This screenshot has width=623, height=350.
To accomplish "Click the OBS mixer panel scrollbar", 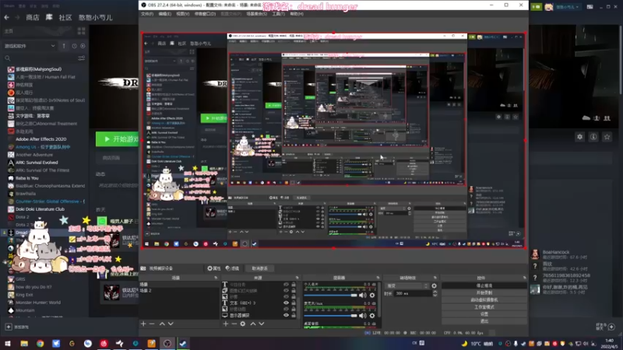I will [x=379, y=299].
